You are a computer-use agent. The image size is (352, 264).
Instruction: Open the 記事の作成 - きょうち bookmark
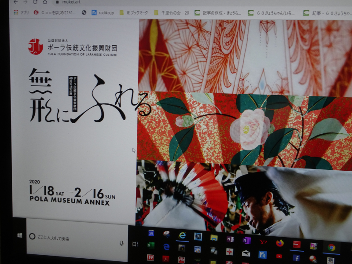(218, 13)
